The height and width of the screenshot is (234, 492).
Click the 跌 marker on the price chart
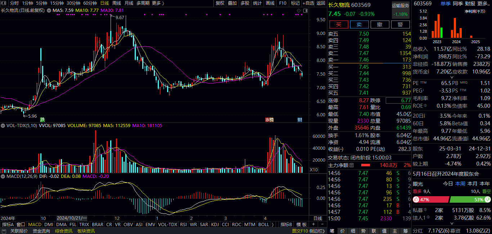point(43,120)
